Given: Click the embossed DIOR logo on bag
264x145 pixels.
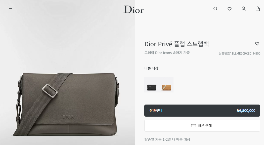Looking at the screenshot, I should 68,117.
